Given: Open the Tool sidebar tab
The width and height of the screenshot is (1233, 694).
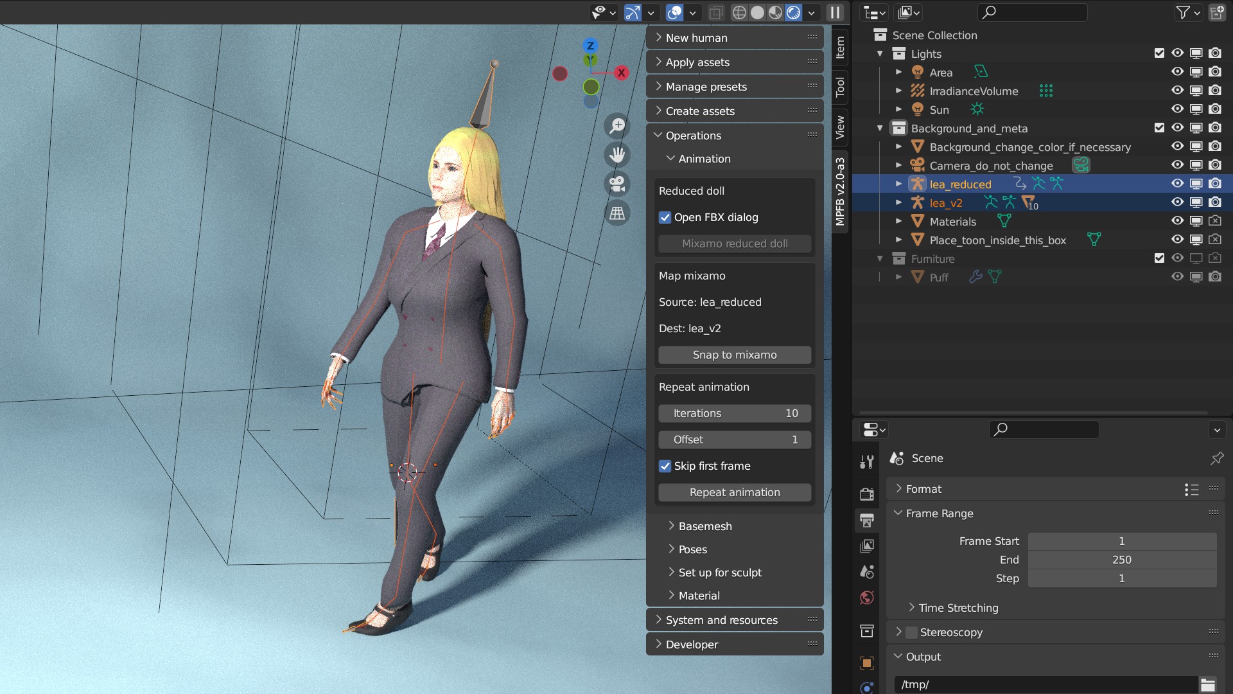Looking at the screenshot, I should (x=840, y=87).
